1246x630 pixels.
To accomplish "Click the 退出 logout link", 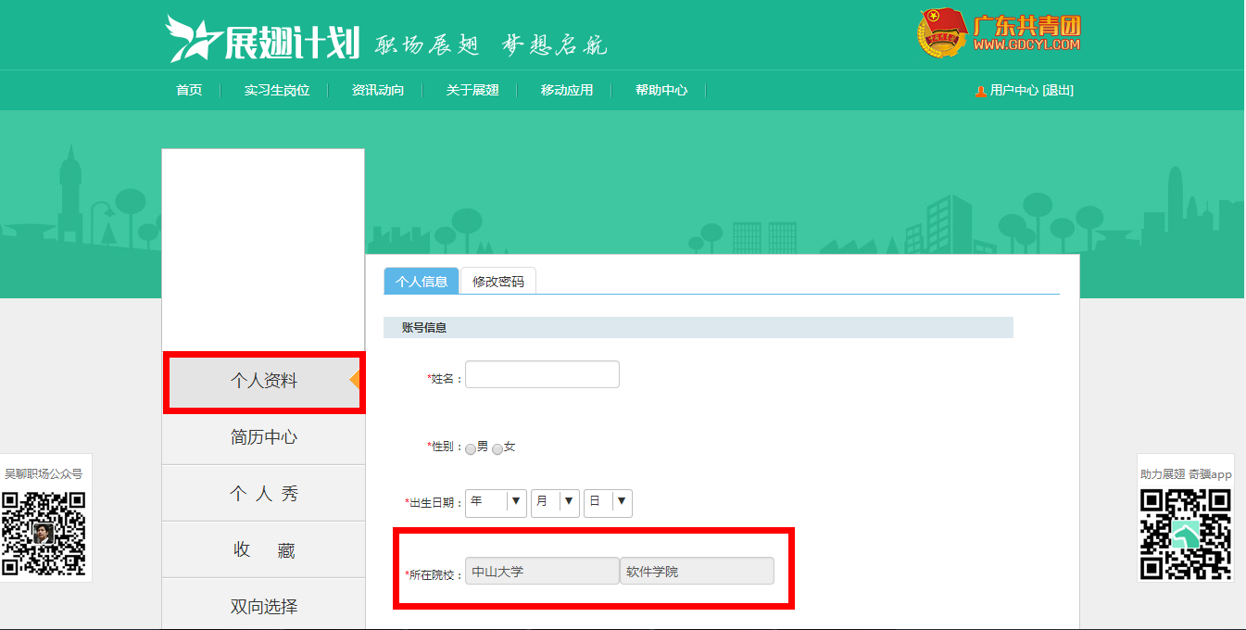I will pos(1058,90).
